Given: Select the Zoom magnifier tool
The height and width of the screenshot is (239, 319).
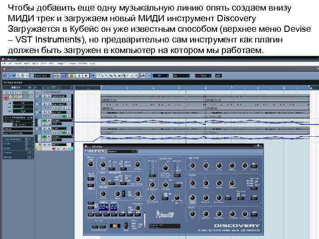Looking at the screenshot, I should (x=115, y=76).
